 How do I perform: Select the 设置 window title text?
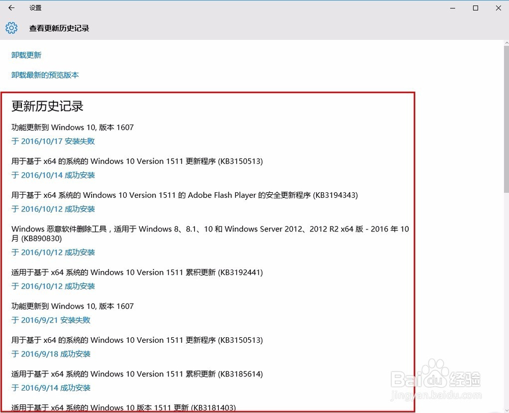coord(36,8)
